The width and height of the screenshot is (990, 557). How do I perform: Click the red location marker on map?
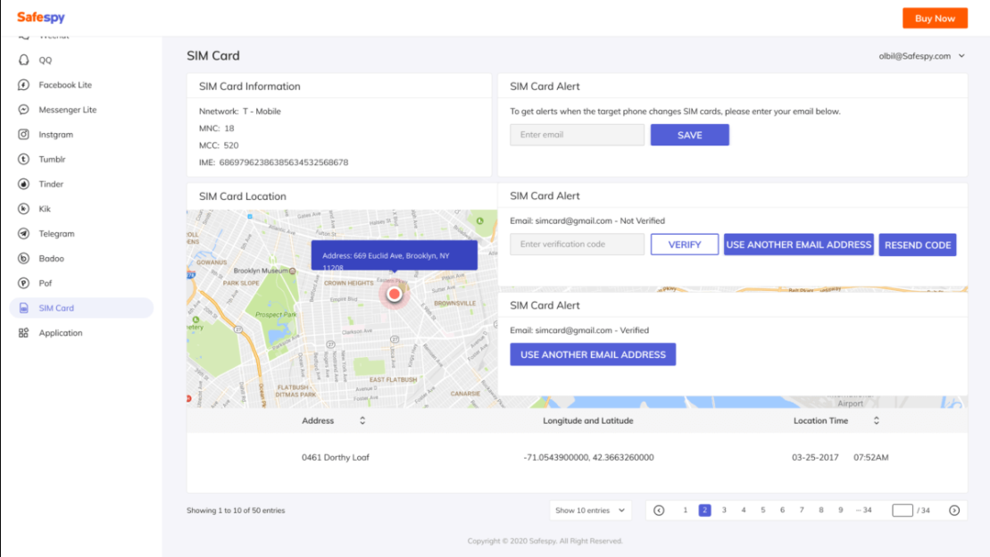(394, 294)
